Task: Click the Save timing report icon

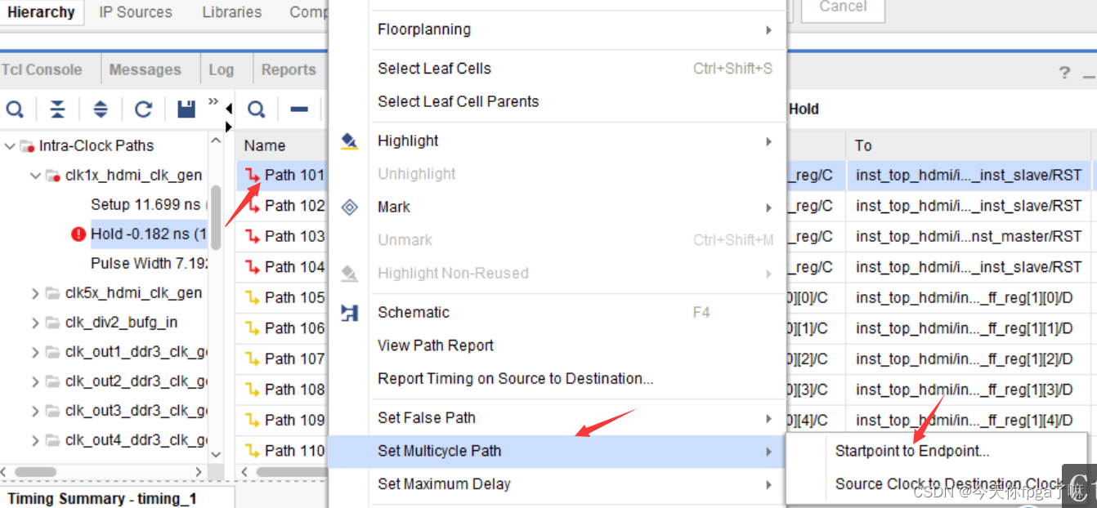Action: [x=185, y=109]
